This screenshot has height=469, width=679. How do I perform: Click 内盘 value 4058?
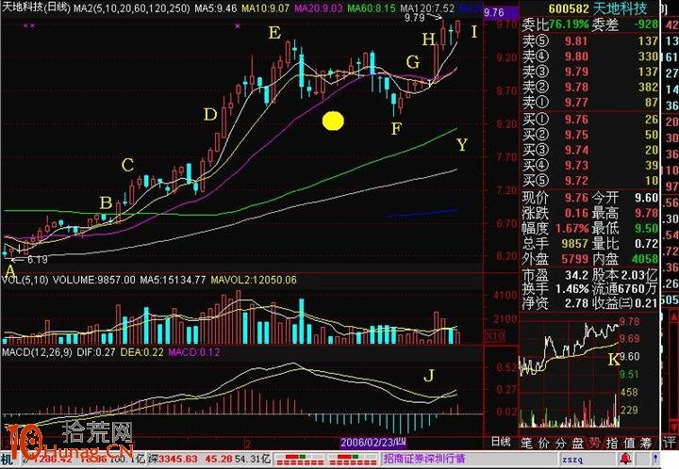click(645, 259)
